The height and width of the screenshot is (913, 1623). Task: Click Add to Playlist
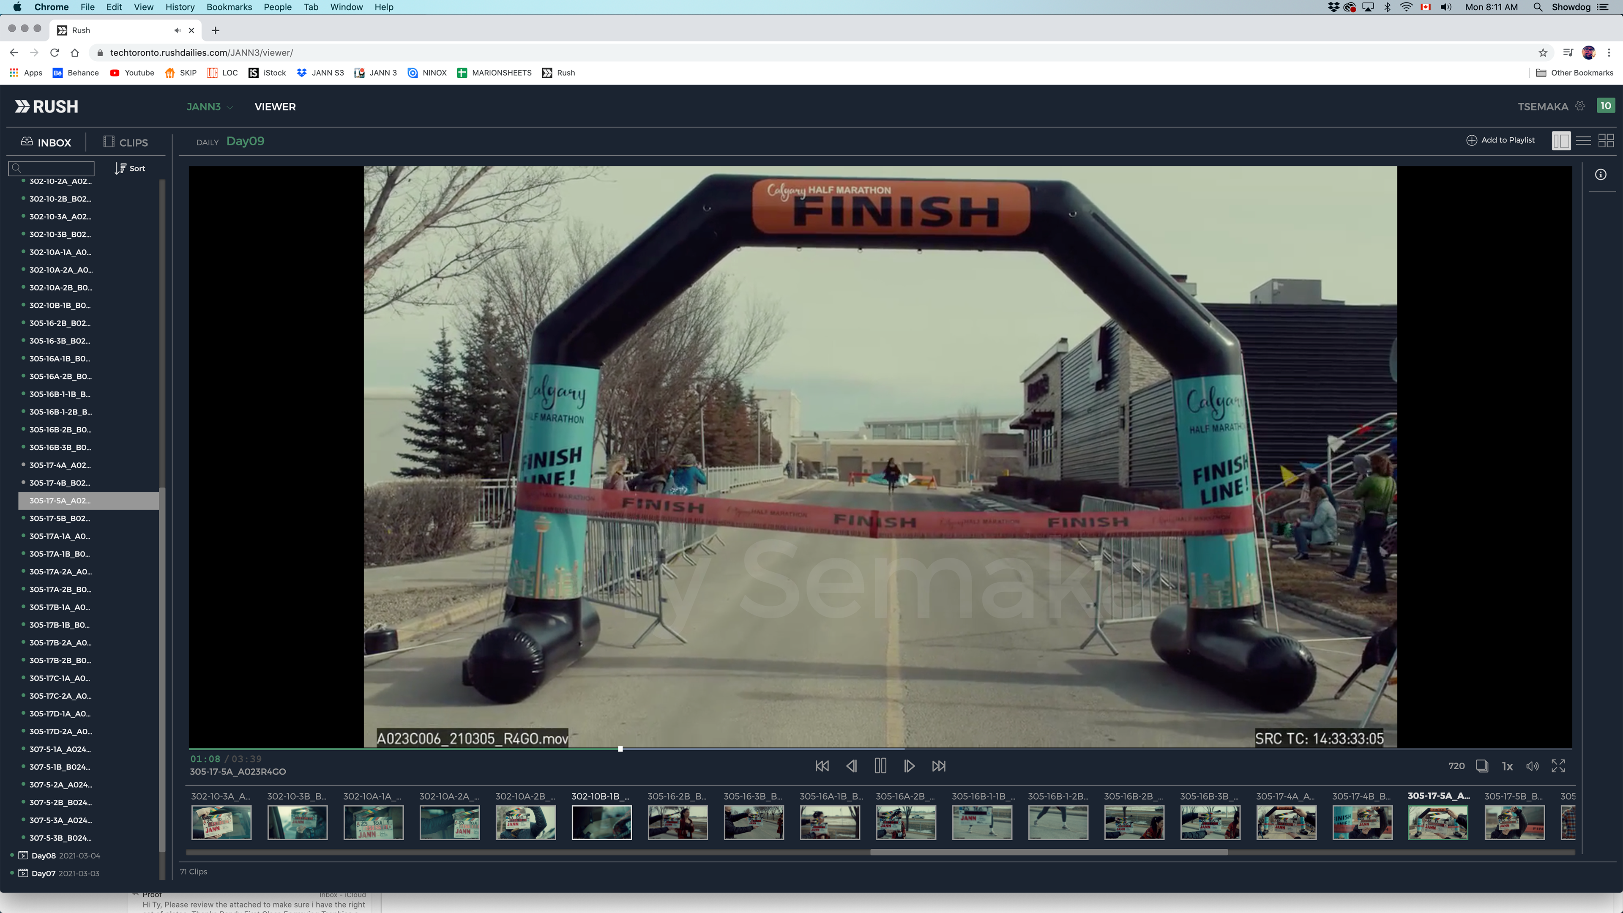pyautogui.click(x=1500, y=140)
